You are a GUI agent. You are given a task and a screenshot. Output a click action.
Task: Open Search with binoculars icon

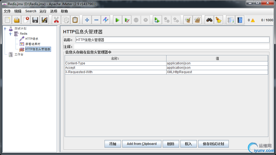[209, 20]
